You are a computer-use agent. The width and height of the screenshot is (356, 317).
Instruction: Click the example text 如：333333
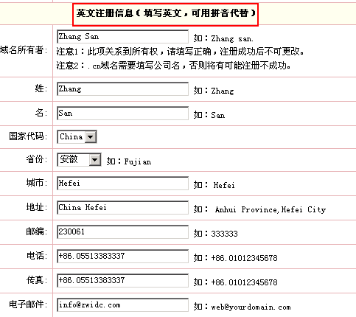[x=215, y=234]
